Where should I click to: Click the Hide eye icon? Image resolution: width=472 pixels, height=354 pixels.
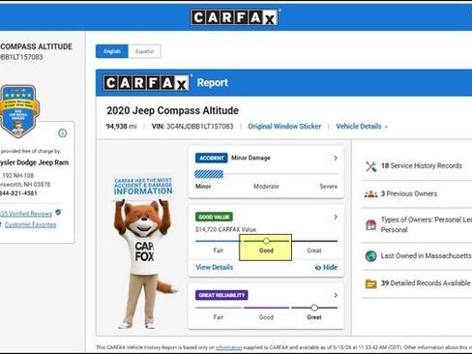[x=318, y=268]
